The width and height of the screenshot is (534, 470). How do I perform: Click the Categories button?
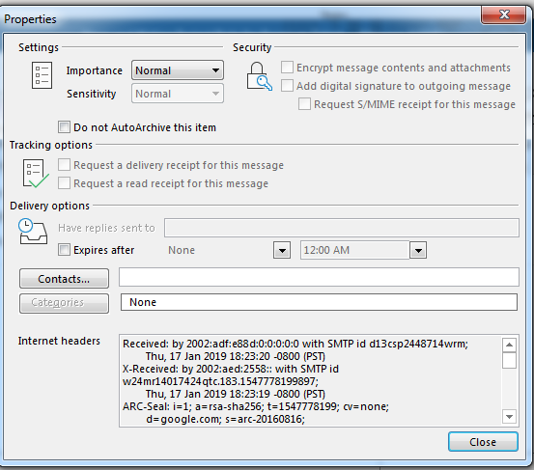click(64, 303)
